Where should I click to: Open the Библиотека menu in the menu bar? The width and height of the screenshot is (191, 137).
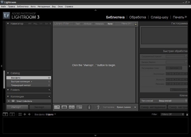tap(23, 6)
